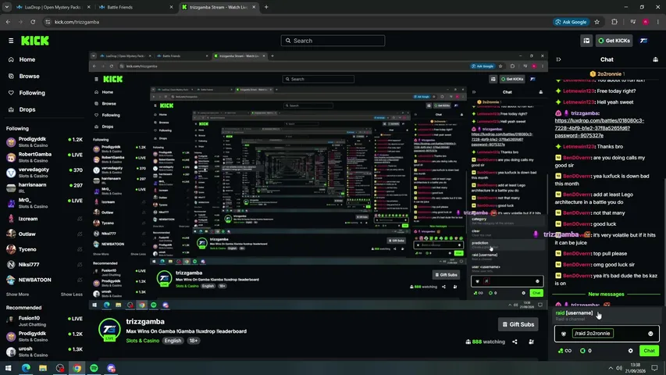Viewport: 666px width, 375px height.
Task: Open the Kick profile avatar menu
Action: (x=644, y=41)
